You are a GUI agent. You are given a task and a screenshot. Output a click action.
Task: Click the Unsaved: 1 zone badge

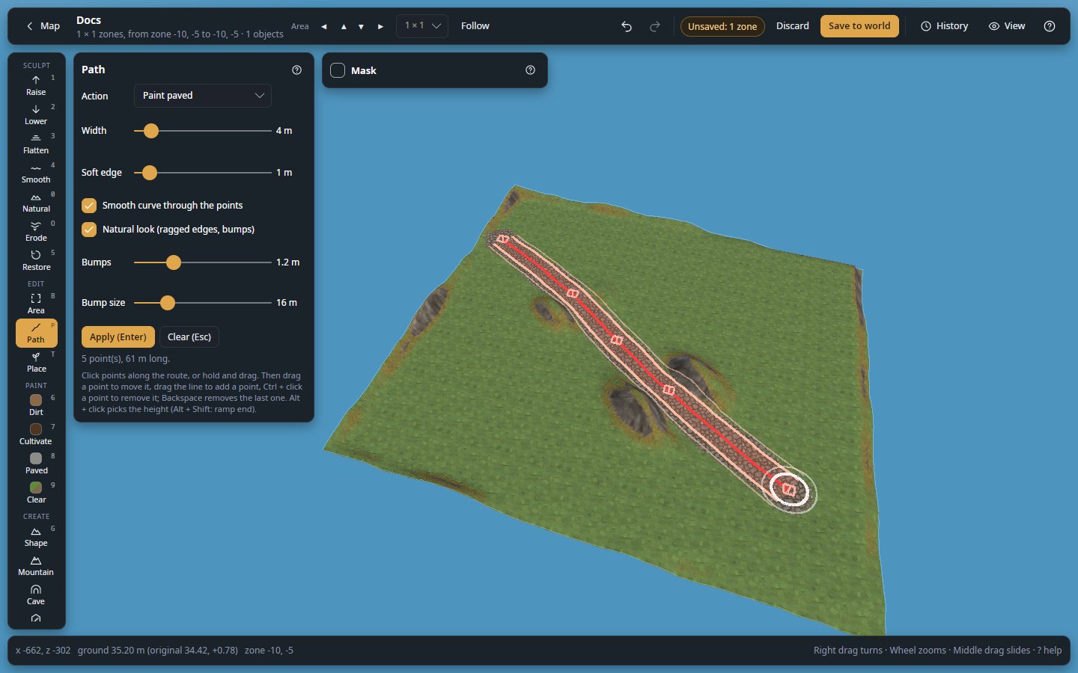pyautogui.click(x=722, y=26)
